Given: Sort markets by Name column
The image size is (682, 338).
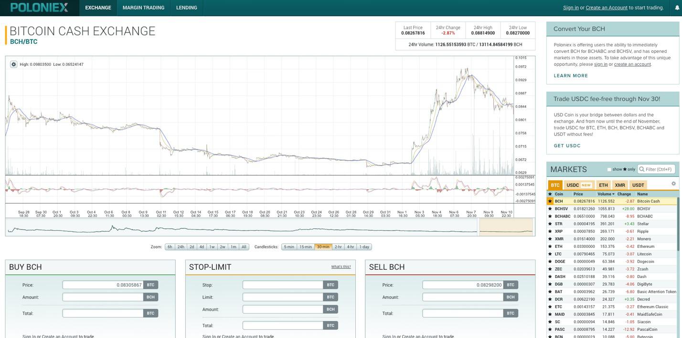Looking at the screenshot, I should coord(642,194).
